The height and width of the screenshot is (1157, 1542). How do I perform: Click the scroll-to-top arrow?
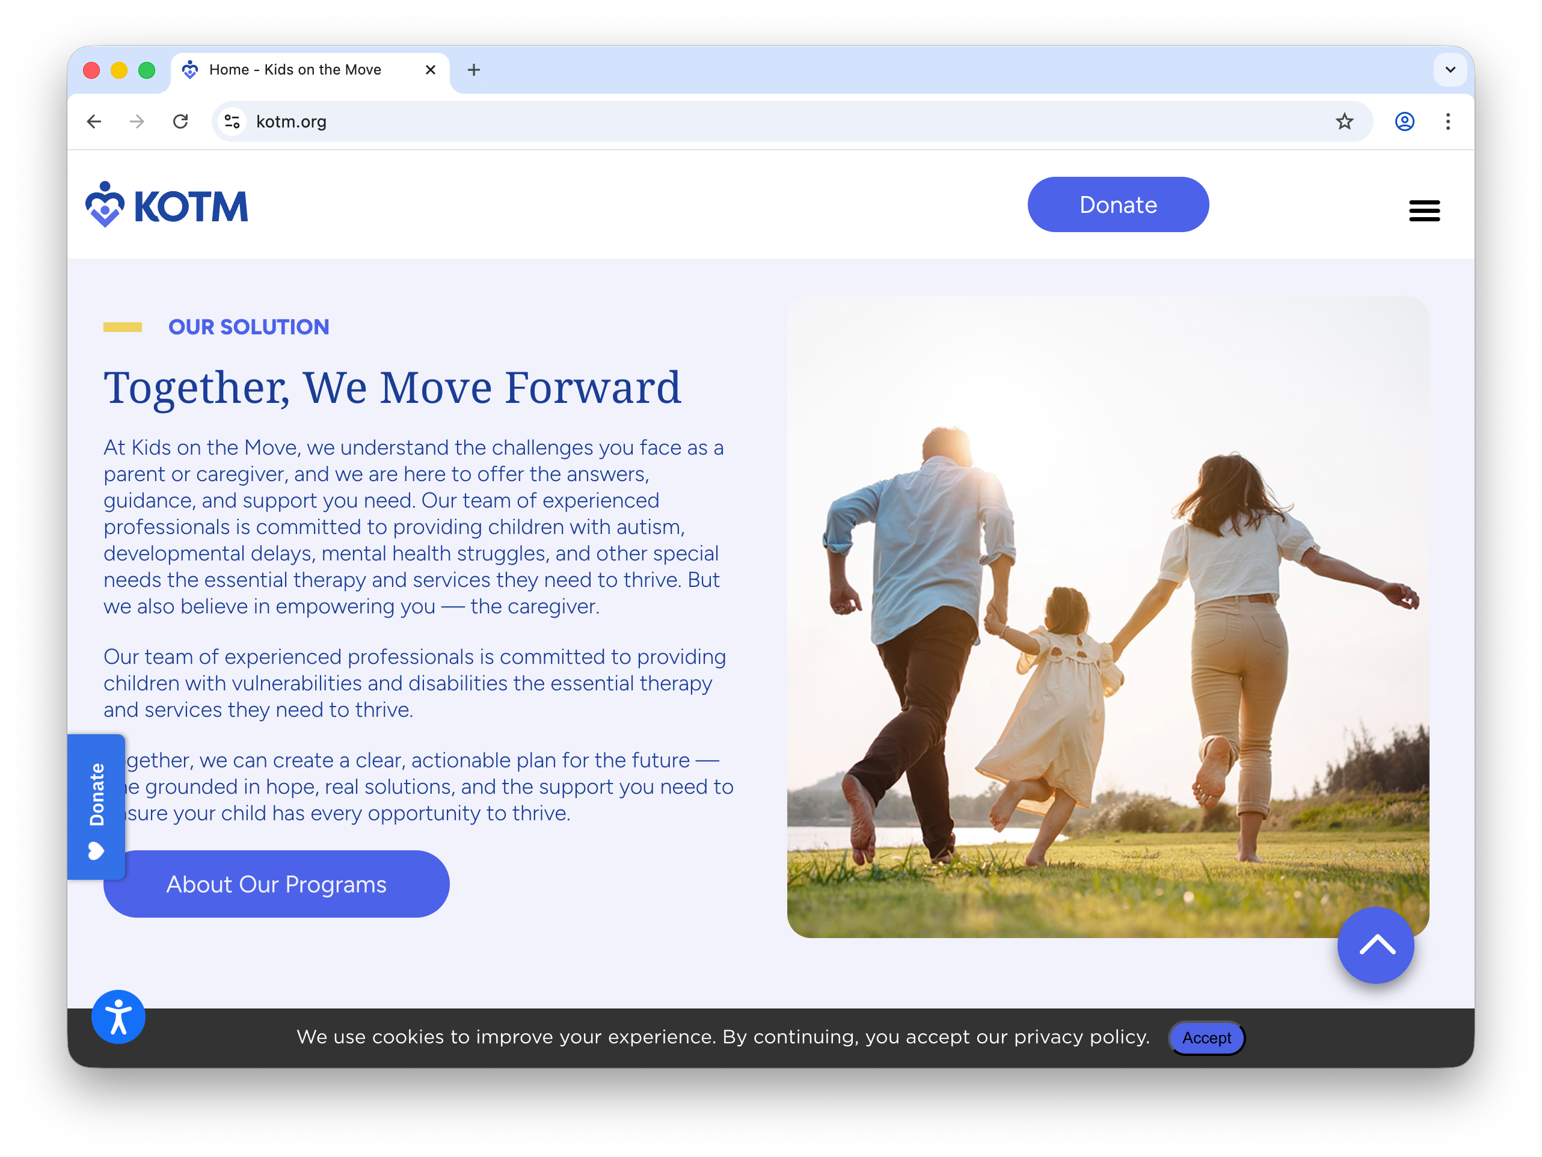[1375, 945]
